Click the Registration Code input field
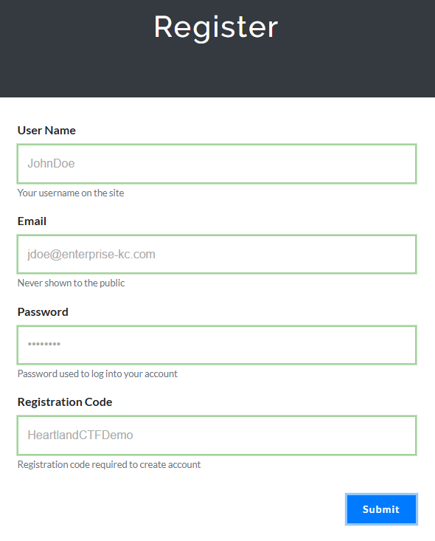435x541 pixels. pyautogui.click(x=217, y=435)
